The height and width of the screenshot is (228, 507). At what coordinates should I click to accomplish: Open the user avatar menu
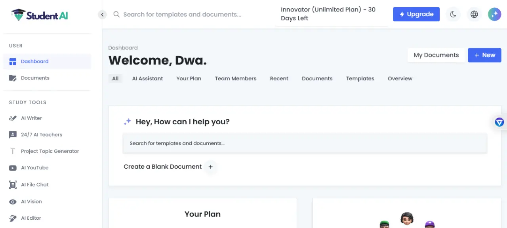(494, 14)
